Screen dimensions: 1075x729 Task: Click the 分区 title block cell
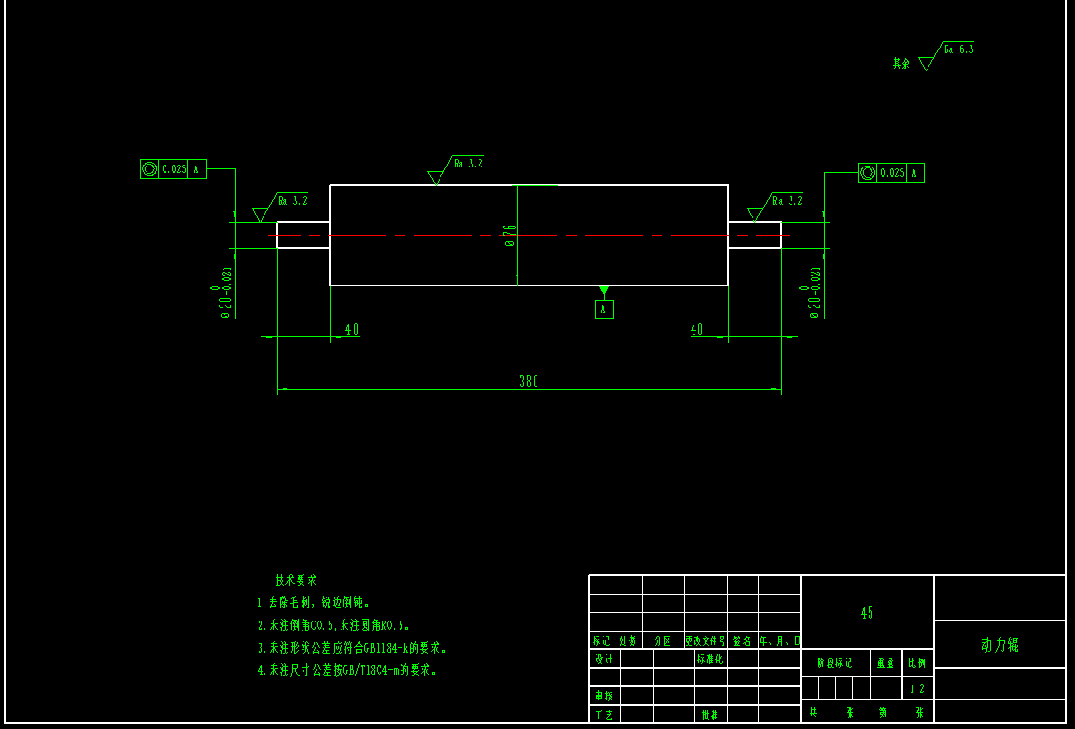click(x=663, y=640)
